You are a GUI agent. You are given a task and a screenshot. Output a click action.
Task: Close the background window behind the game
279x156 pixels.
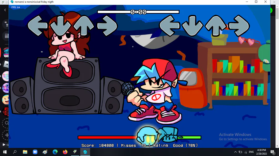tap(274, 2)
